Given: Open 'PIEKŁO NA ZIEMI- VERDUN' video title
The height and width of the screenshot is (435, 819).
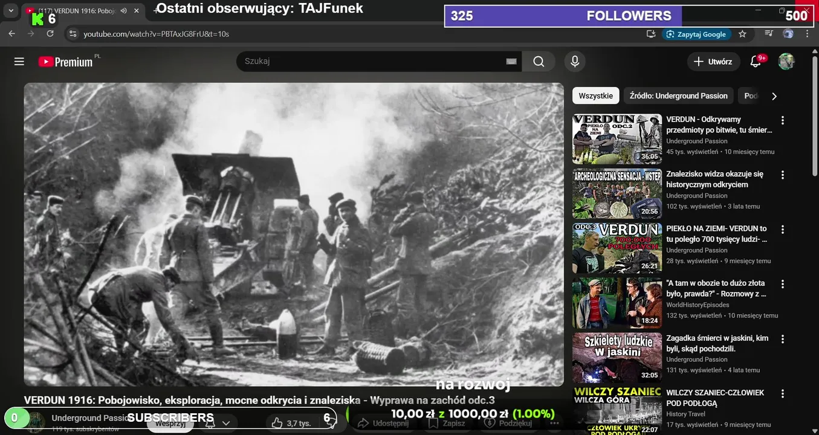Looking at the screenshot, I should point(717,234).
